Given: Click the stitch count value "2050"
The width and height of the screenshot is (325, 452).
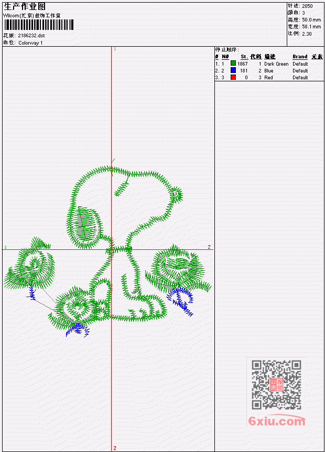Looking at the screenshot, I should (307, 6).
